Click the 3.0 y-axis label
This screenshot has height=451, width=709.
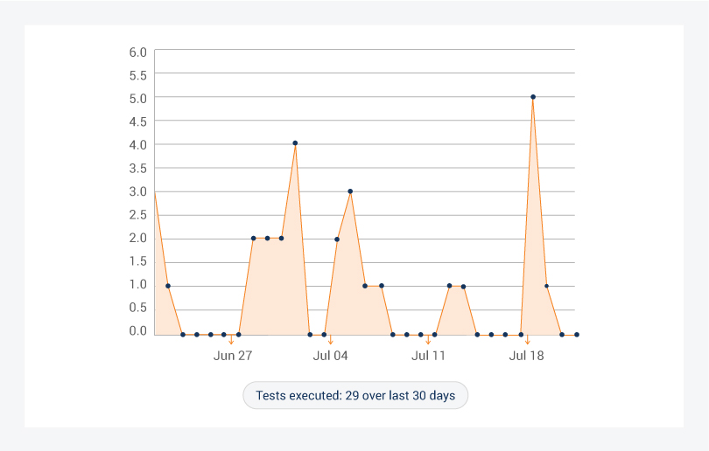pyautogui.click(x=138, y=192)
